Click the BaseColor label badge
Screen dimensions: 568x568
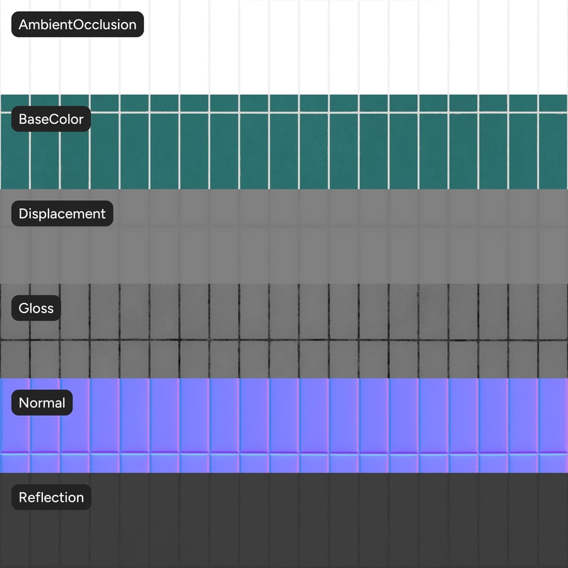tap(51, 119)
